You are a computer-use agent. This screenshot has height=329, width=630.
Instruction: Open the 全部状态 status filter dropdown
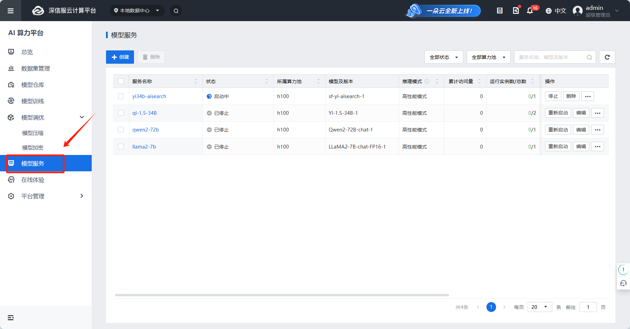click(444, 57)
